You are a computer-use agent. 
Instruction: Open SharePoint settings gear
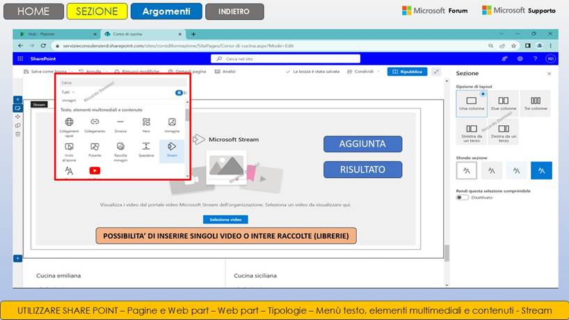click(520, 58)
